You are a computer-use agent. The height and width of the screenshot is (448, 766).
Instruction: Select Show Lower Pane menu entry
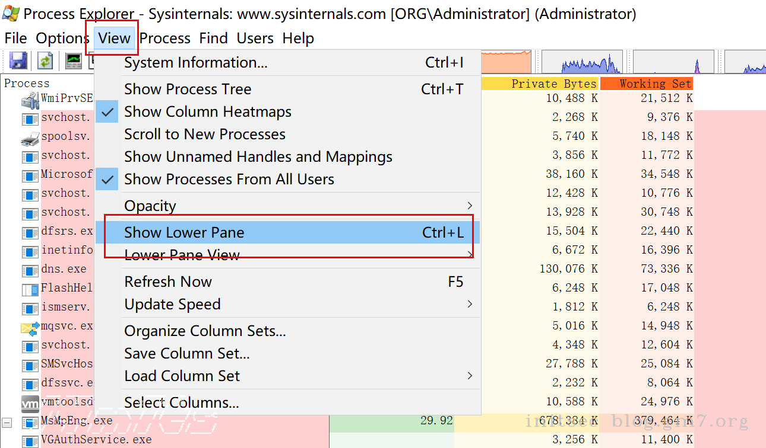[x=184, y=233]
